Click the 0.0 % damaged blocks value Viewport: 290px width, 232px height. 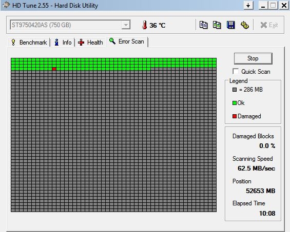coord(267,146)
